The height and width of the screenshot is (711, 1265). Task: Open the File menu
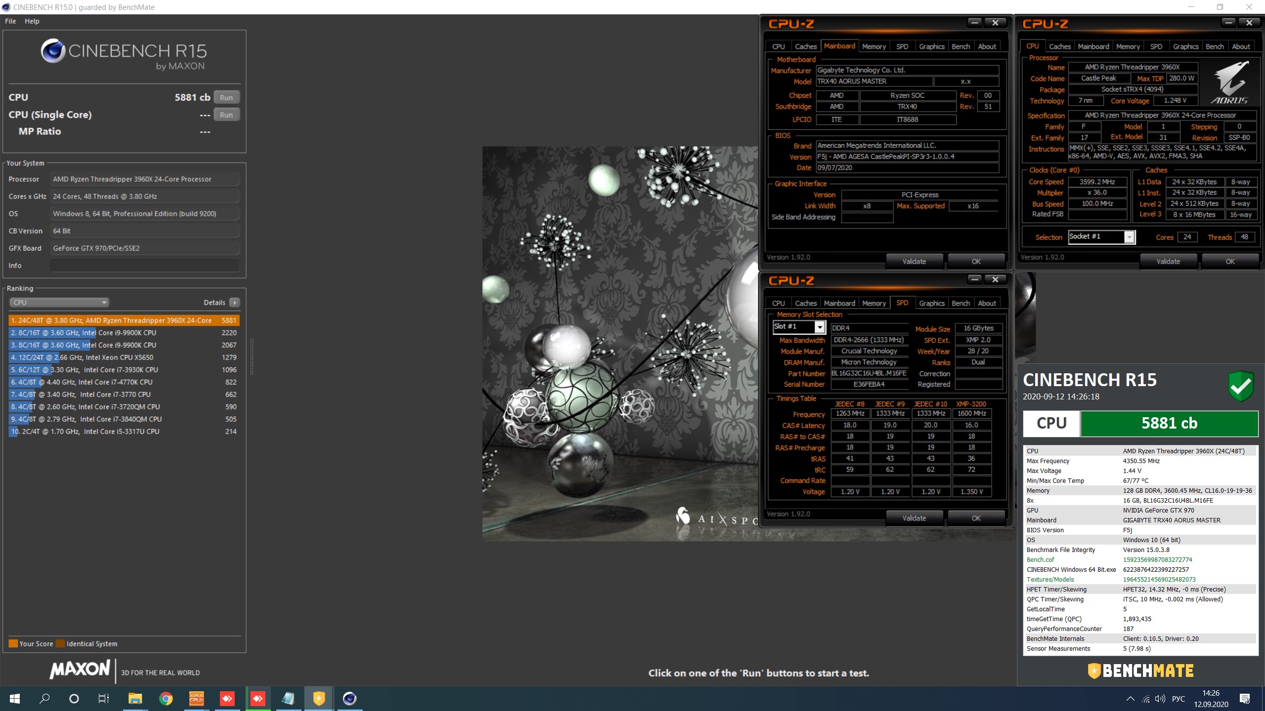click(x=10, y=21)
